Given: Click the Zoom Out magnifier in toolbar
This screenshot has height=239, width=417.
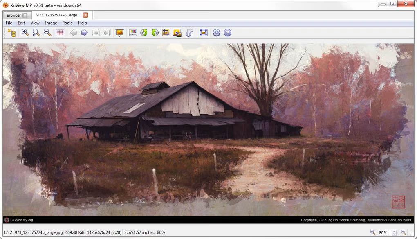Looking at the screenshot, I should tap(47, 33).
